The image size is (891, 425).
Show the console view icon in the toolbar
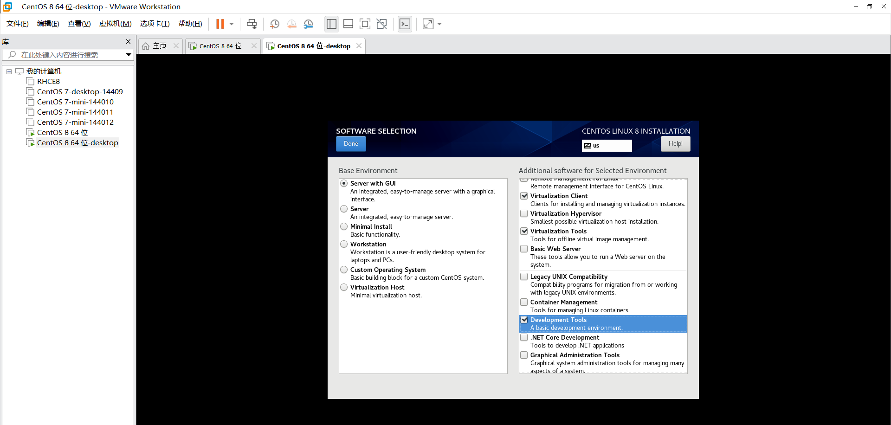point(405,24)
